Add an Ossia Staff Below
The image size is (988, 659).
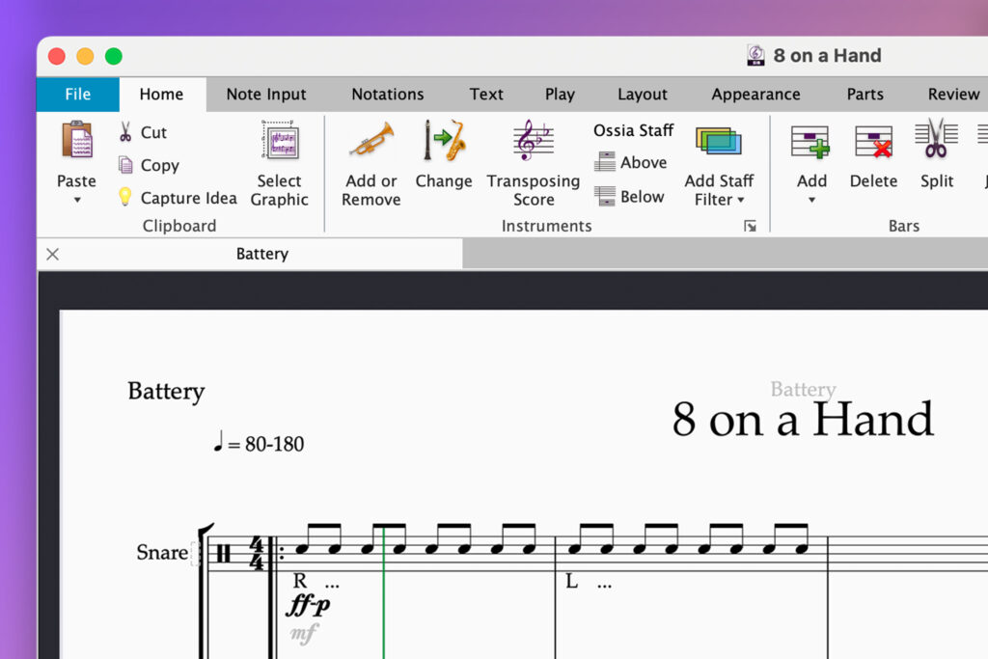pyautogui.click(x=629, y=196)
